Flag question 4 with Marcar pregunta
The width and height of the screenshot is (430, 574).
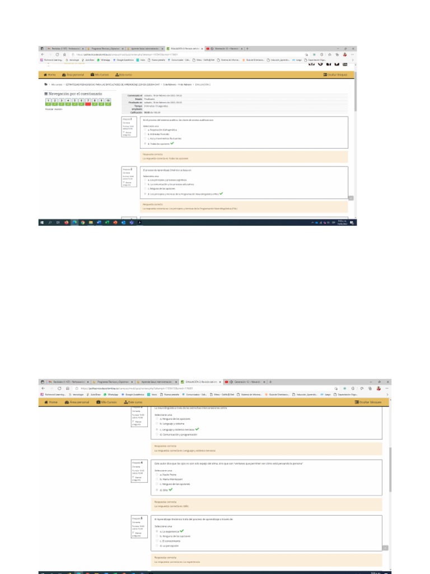click(x=138, y=478)
